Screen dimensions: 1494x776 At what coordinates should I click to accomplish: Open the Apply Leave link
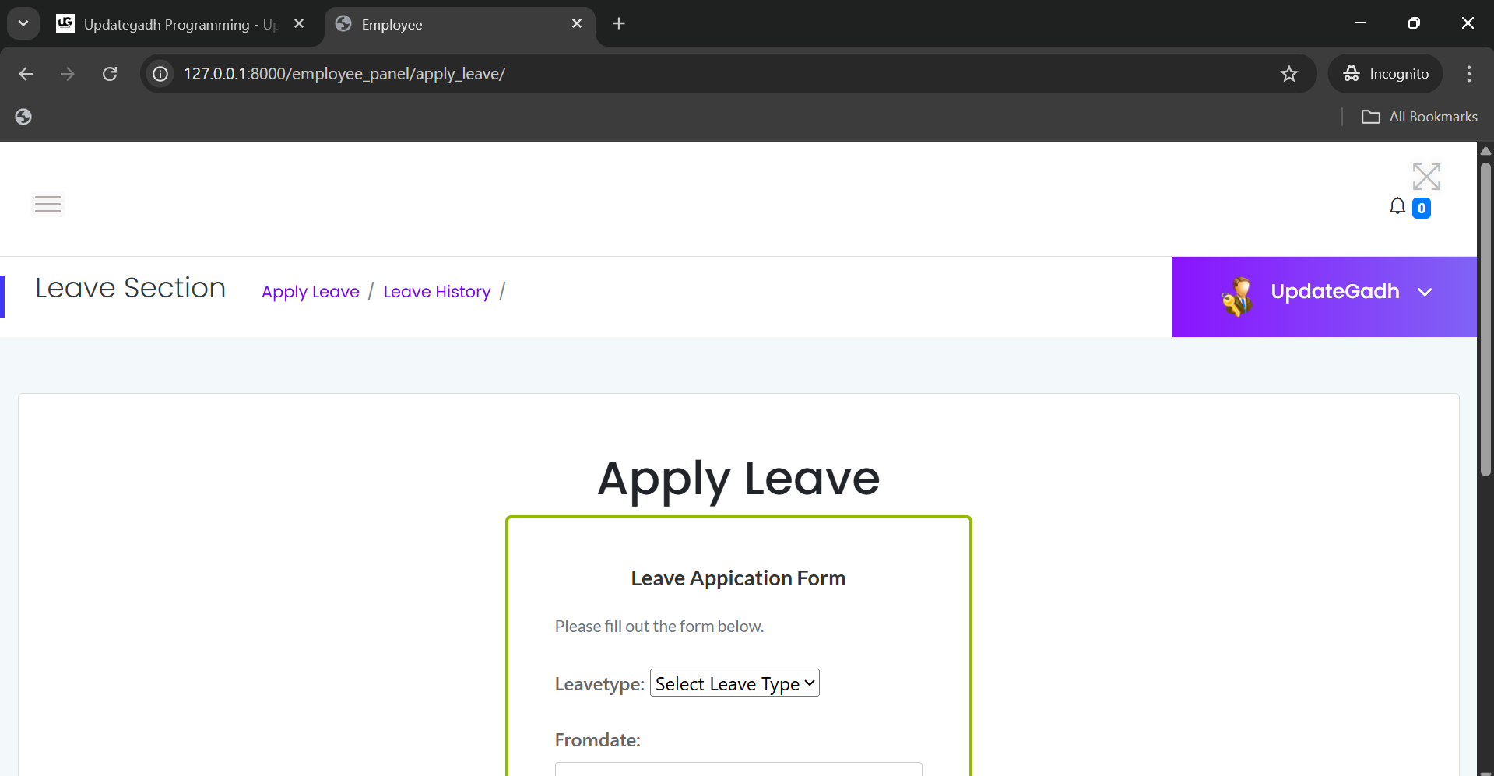[x=310, y=291]
